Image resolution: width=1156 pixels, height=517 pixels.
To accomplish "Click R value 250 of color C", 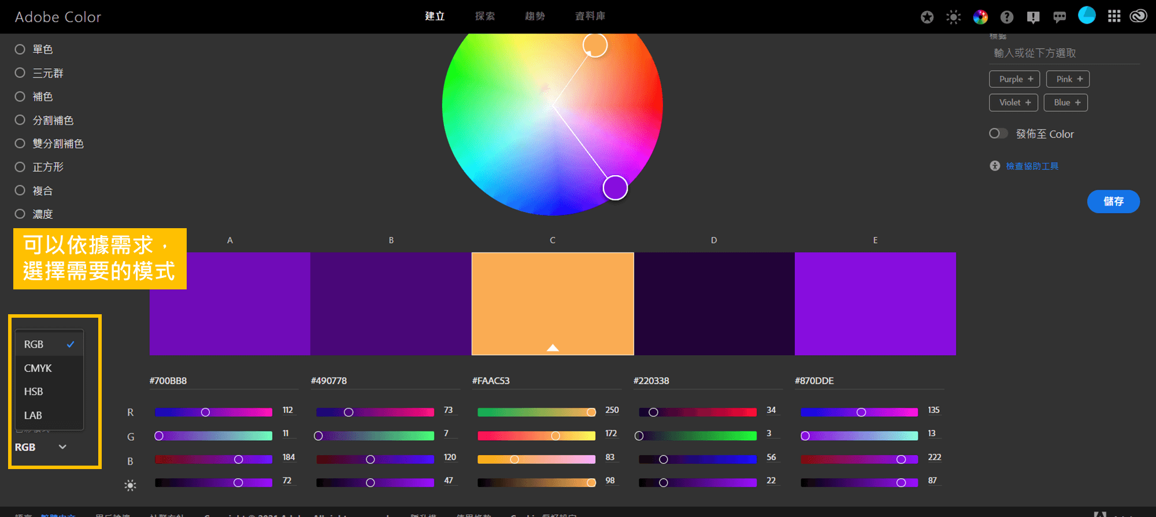I will [x=612, y=410].
